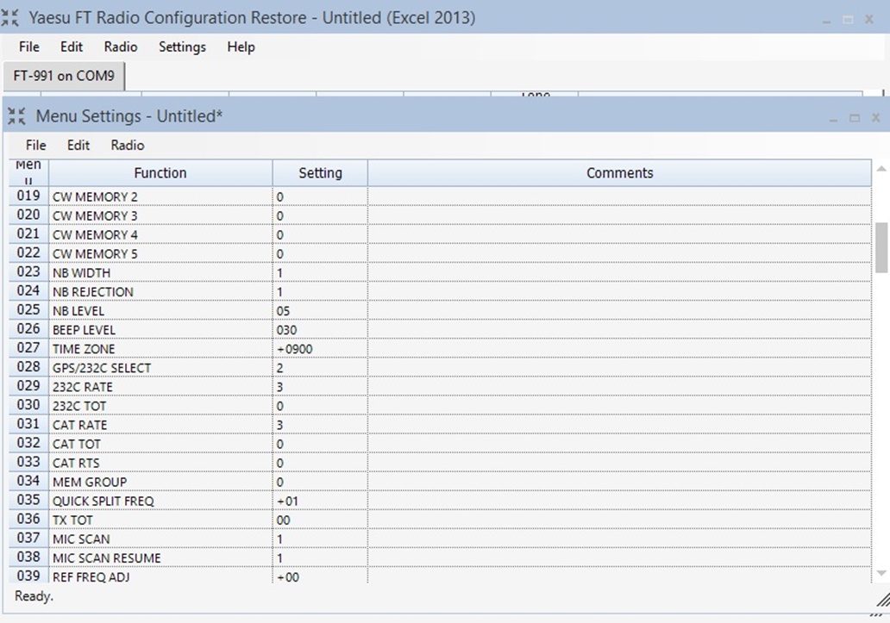Click the Menu Settings window icon
Viewport: 890px width, 623px height.
coord(16,116)
